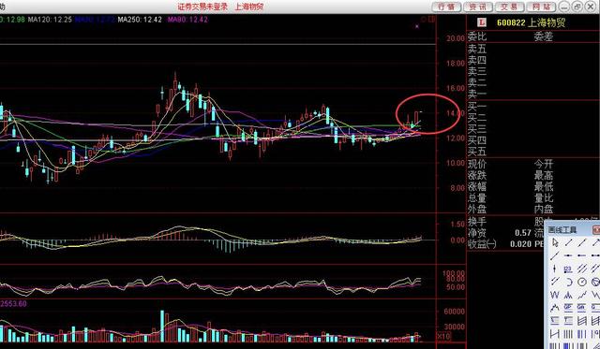
Task: Select the W-shaped pattern tool
Action: coord(554,295)
